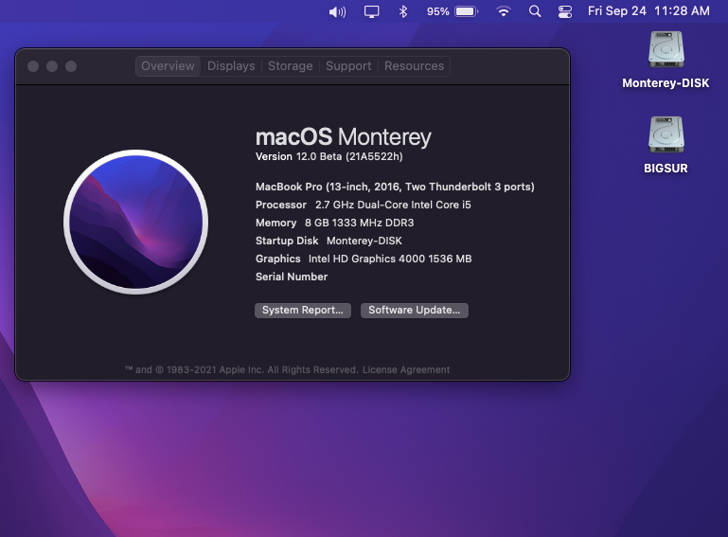Screen dimensions: 728x537
Task: Switch to the Displays tab
Action: pyautogui.click(x=231, y=66)
